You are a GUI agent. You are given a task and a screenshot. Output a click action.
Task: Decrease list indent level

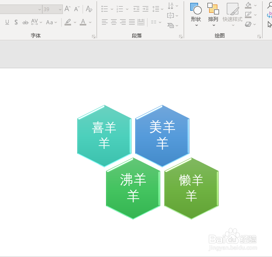click(x=136, y=9)
